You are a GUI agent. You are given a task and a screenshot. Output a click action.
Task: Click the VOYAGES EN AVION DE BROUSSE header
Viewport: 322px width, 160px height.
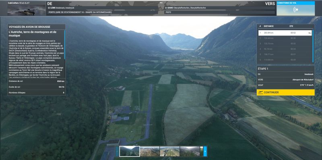[x=37, y=27]
